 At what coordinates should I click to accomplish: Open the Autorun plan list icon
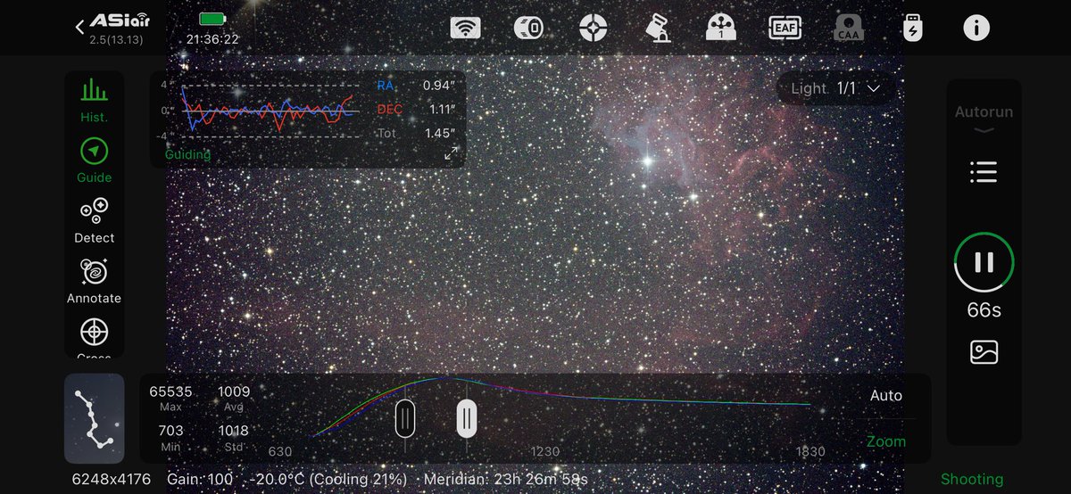click(x=984, y=172)
